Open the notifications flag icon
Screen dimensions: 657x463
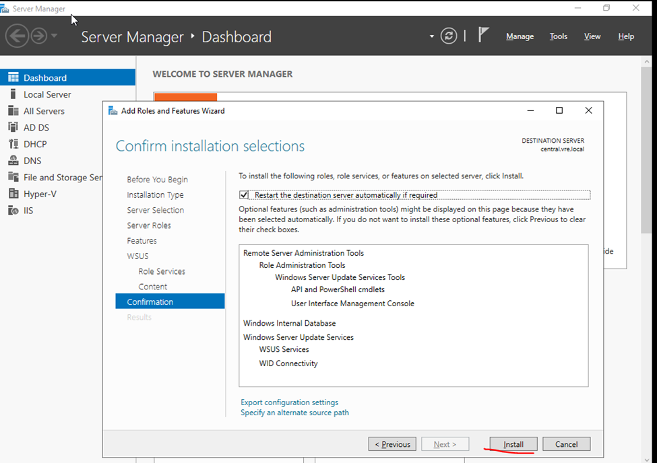(483, 35)
